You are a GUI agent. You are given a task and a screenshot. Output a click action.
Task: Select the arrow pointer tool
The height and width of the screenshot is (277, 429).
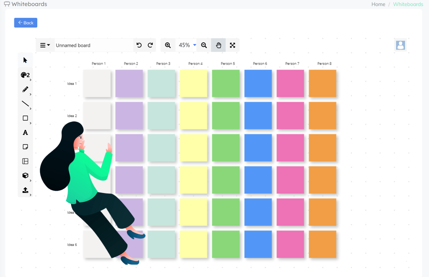click(x=25, y=60)
